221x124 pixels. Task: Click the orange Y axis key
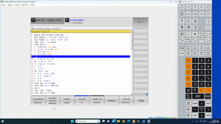pyautogui.click(x=189, y=66)
